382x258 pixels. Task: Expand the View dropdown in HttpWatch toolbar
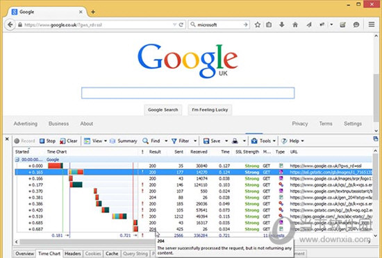pos(106,141)
